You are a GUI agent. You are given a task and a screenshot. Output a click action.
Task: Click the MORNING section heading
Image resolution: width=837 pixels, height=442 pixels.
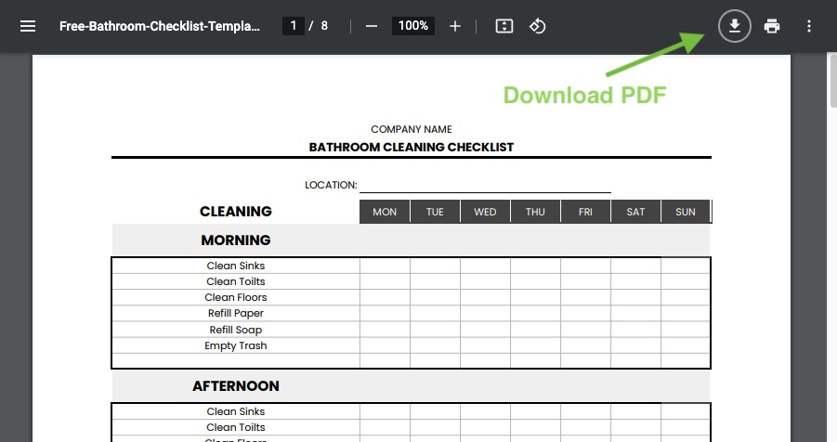tap(236, 240)
